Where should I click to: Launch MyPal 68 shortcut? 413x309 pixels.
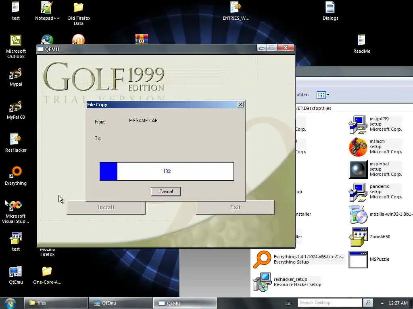coord(16,110)
